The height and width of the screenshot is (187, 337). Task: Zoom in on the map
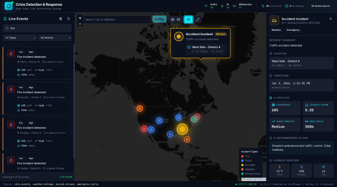80,18
